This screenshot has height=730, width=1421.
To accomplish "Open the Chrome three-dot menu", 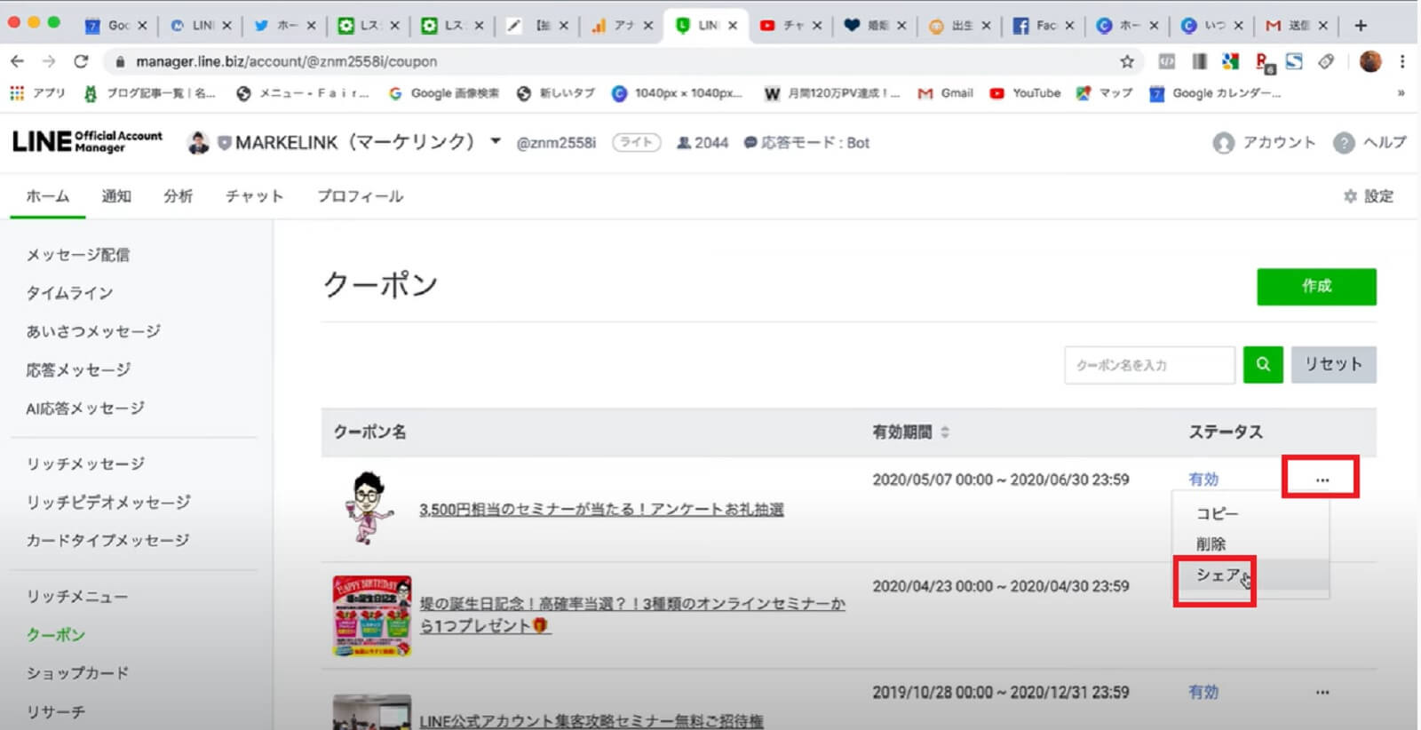I will pos(1402,61).
